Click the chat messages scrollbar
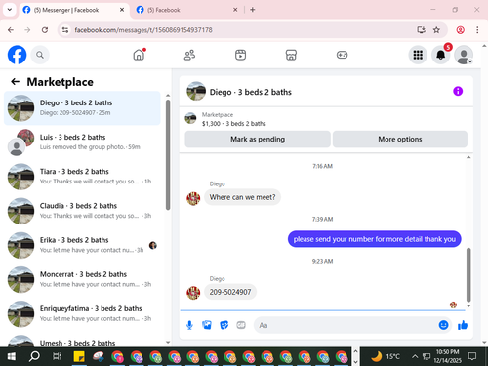488x366 pixels. [x=468, y=275]
